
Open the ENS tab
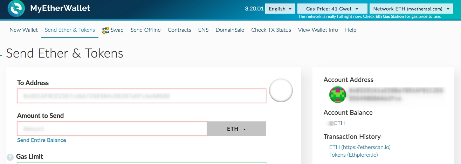(203, 30)
